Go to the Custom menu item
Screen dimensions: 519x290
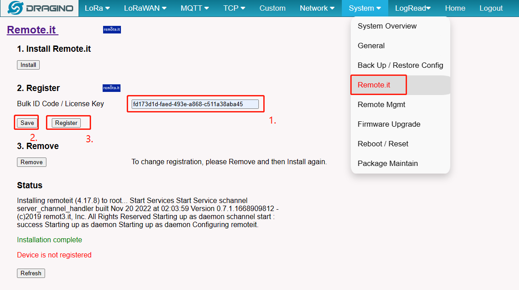[x=272, y=8]
